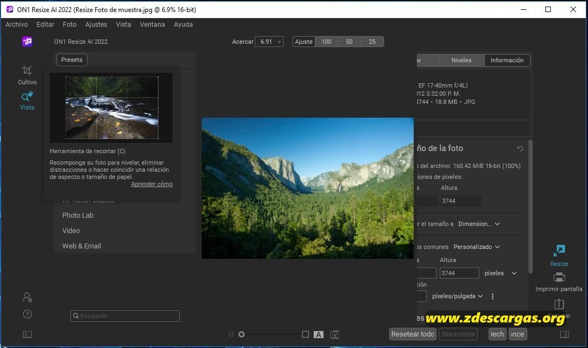Switch to the Niveles tab
This screenshot has width=588, height=348.
point(461,60)
